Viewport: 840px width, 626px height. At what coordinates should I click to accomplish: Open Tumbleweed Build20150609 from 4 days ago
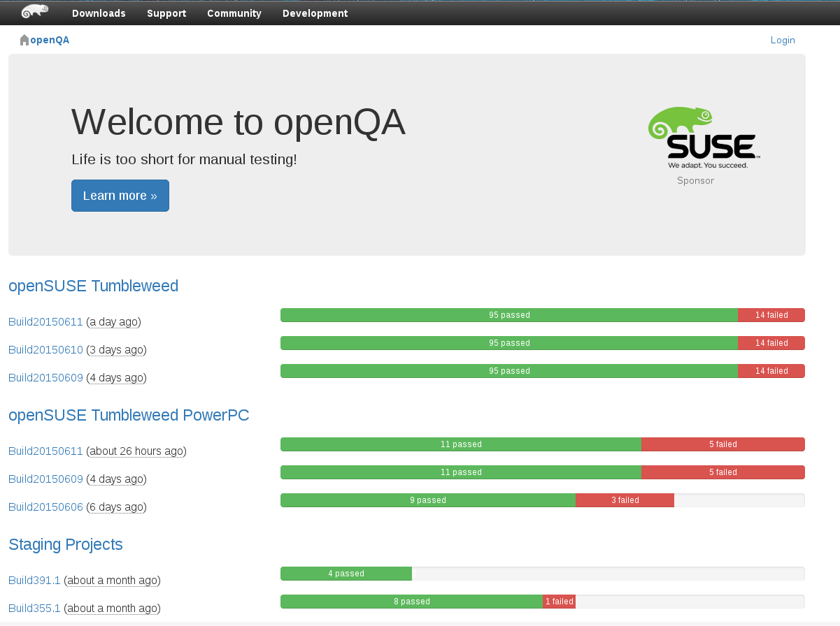click(45, 378)
